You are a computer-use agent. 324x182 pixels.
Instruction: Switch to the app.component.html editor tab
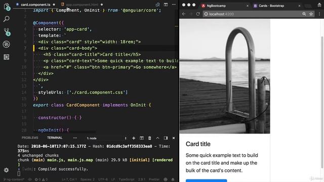[82, 5]
